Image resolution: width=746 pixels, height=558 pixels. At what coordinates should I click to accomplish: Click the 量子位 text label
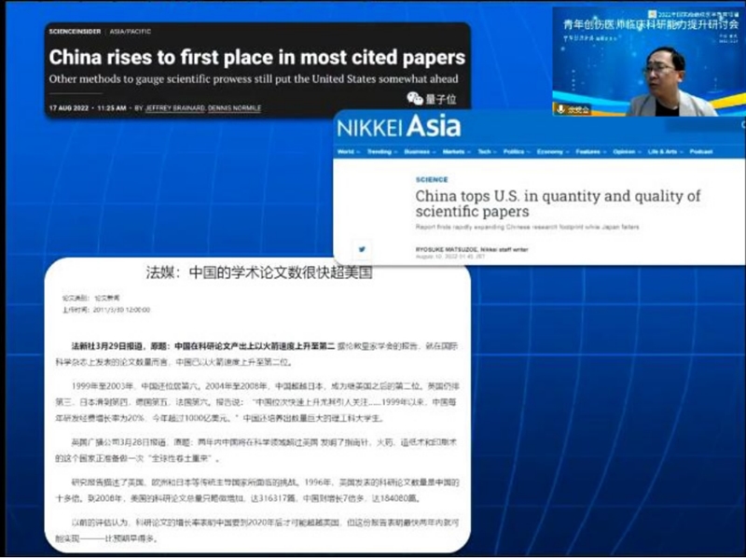coord(440,99)
